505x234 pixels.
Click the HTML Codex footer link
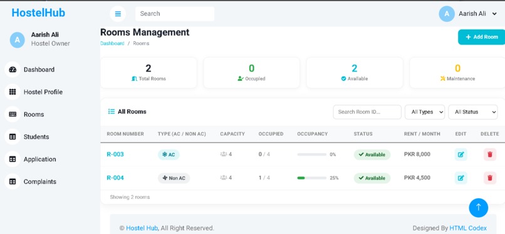(468, 228)
